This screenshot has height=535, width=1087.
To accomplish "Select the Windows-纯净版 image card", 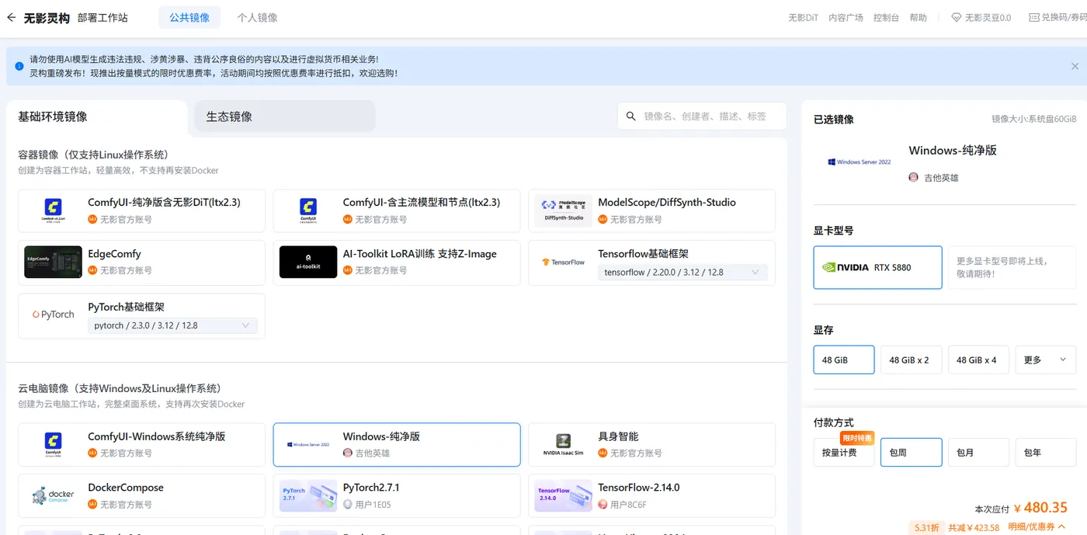I will 397,444.
